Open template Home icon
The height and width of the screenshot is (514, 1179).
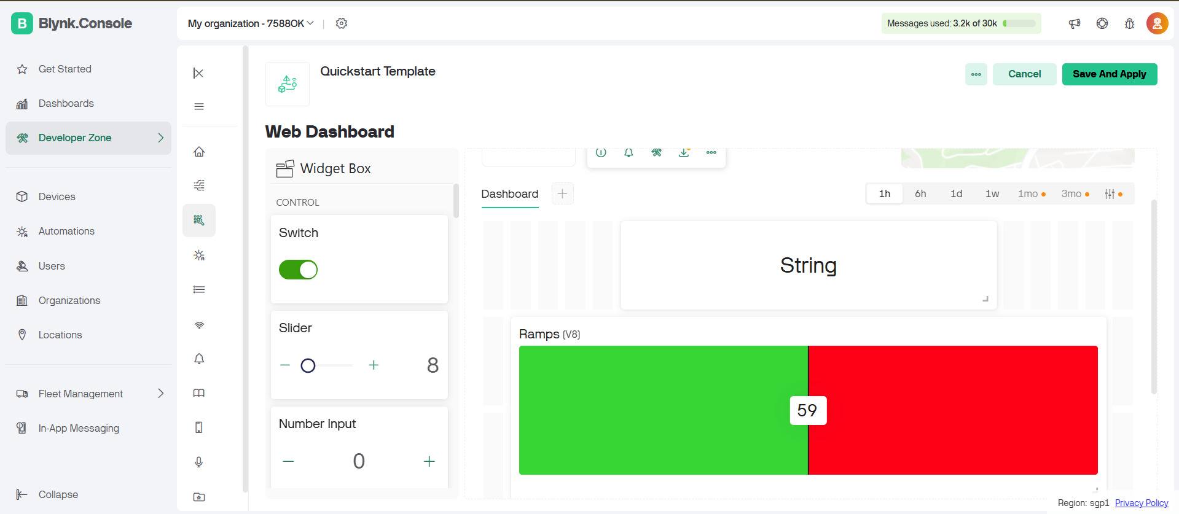pyautogui.click(x=199, y=152)
